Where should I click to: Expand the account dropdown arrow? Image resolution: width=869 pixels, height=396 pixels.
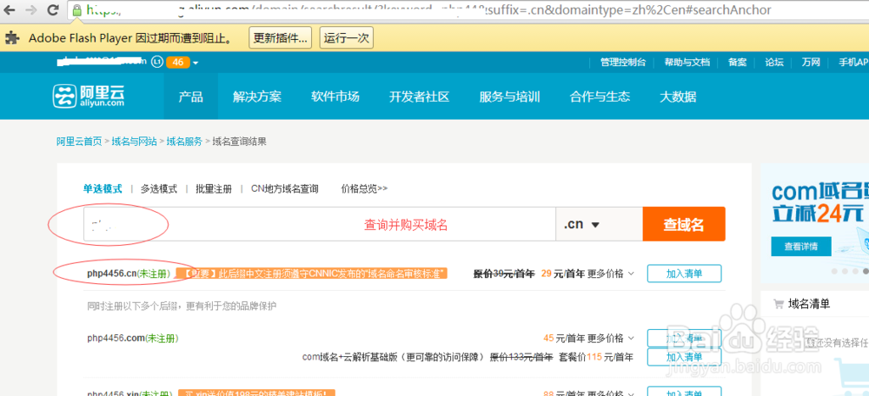(195, 63)
